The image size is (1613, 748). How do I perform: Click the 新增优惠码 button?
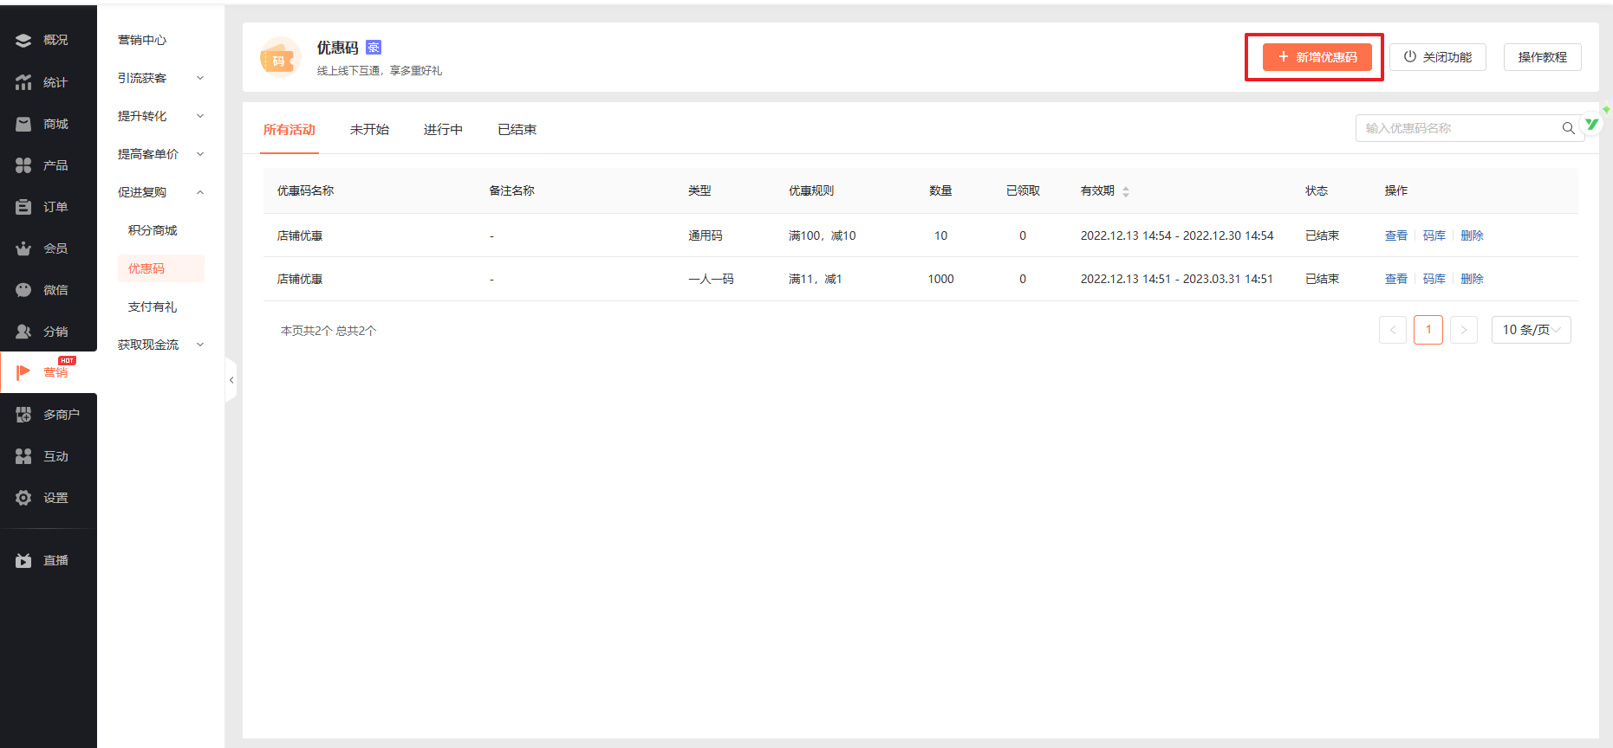(x=1317, y=57)
